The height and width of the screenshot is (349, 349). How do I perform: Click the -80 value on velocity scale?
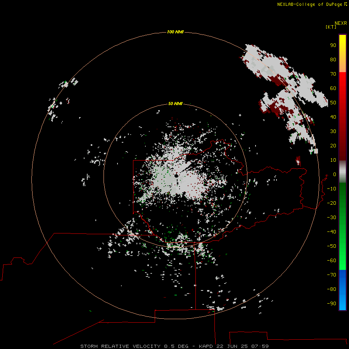pos(332,289)
